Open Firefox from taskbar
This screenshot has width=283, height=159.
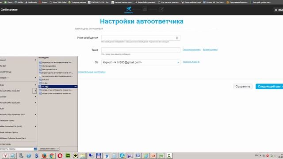click(x=44, y=155)
